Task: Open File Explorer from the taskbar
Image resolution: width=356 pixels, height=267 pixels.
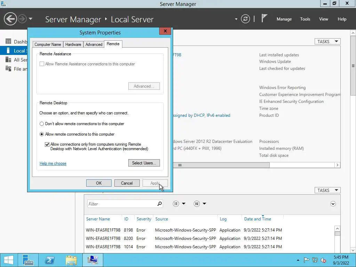Action: coord(71,260)
